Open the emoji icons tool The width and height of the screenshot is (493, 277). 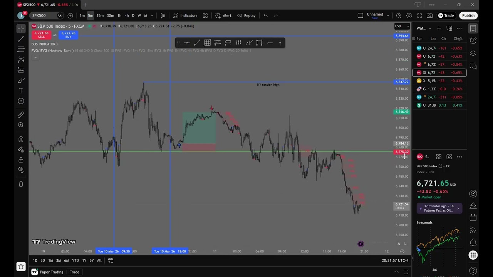21,101
